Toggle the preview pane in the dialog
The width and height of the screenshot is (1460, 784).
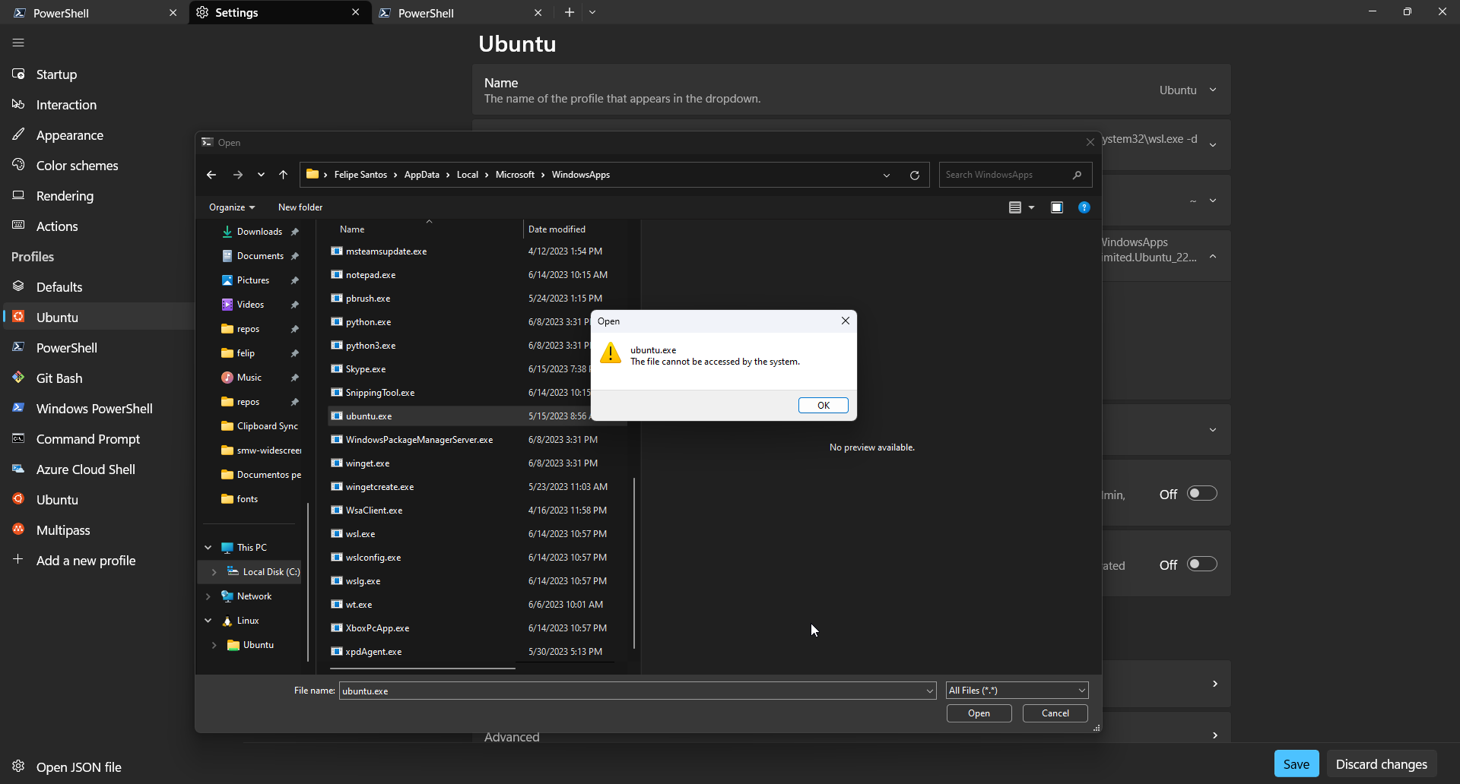(x=1057, y=207)
